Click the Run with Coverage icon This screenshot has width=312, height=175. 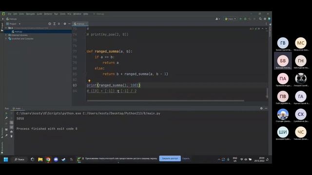click(x=250, y=19)
